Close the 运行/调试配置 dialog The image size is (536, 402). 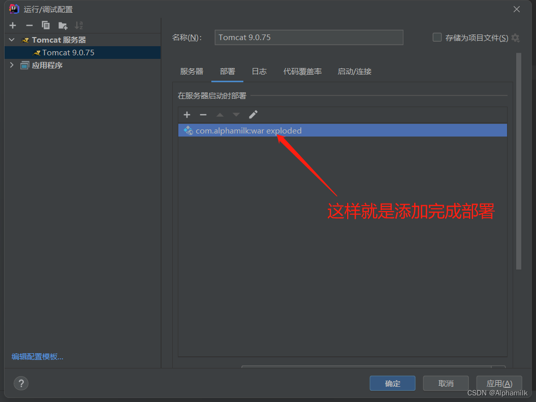[x=517, y=9]
